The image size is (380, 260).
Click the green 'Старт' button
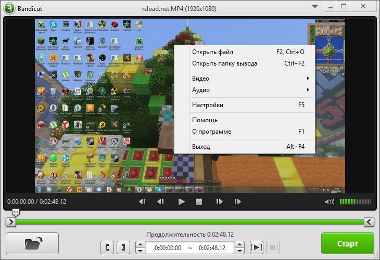click(348, 243)
